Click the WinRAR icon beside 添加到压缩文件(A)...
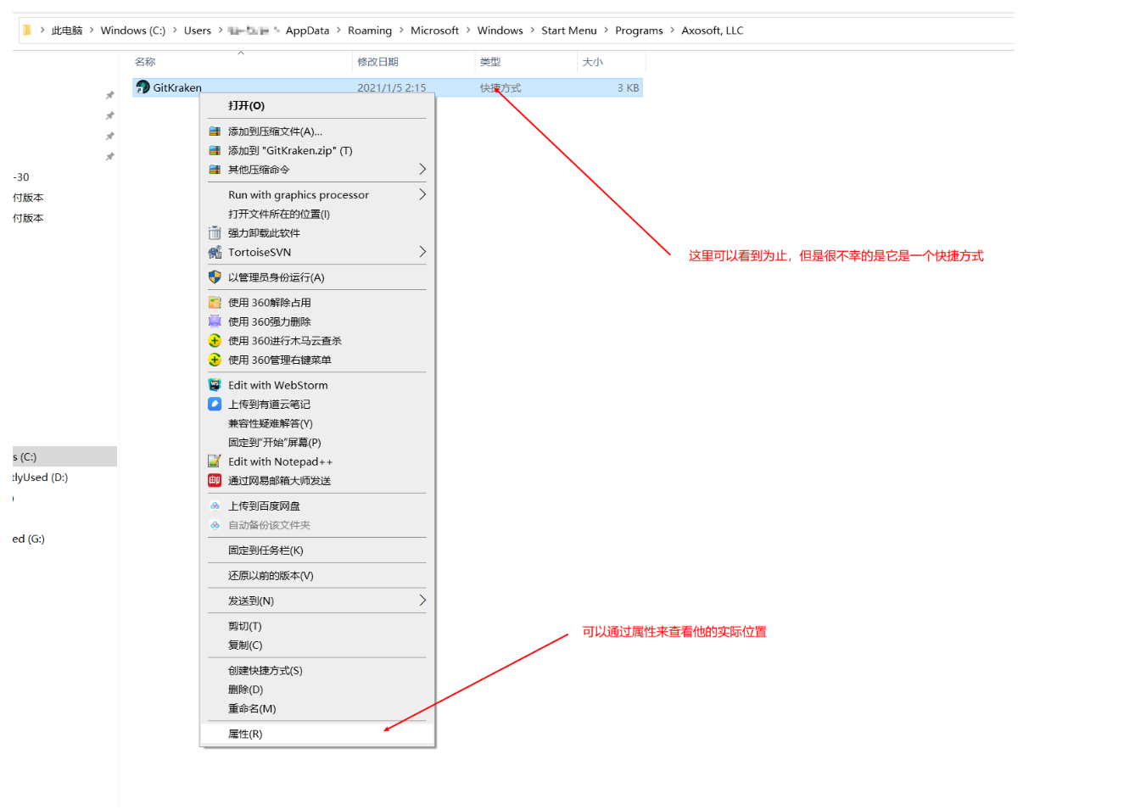This screenshot has width=1135, height=810. [215, 131]
